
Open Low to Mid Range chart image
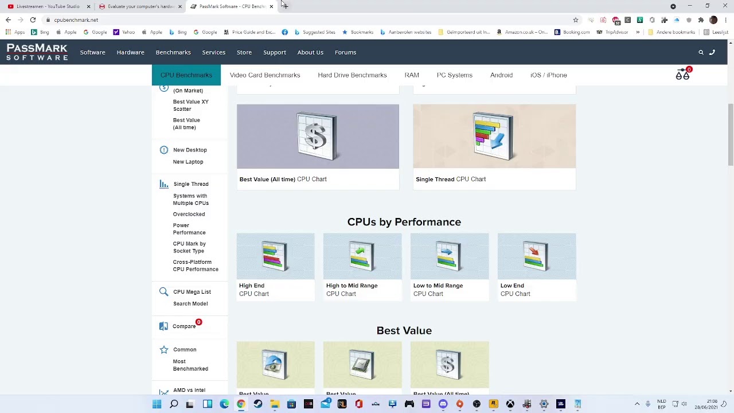[x=450, y=256]
